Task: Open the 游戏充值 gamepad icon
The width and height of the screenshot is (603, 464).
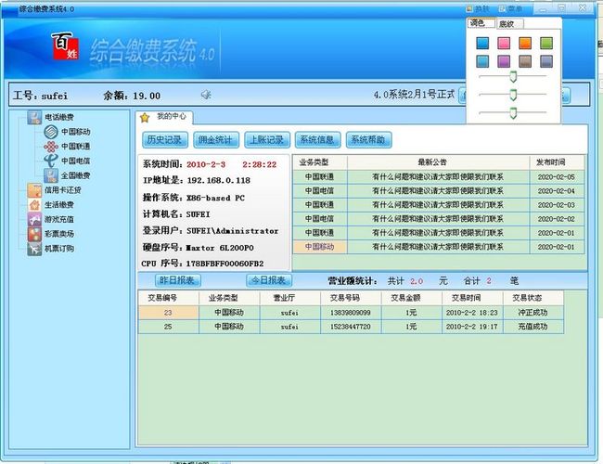Action: point(34,219)
